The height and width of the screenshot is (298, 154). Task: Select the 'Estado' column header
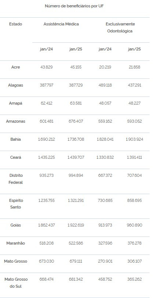[x=15, y=24]
